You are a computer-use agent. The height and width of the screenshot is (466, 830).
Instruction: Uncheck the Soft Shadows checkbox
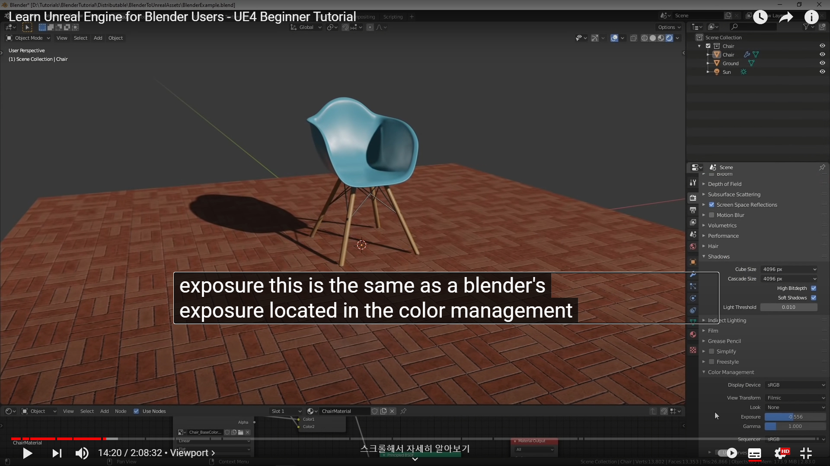coord(814,298)
